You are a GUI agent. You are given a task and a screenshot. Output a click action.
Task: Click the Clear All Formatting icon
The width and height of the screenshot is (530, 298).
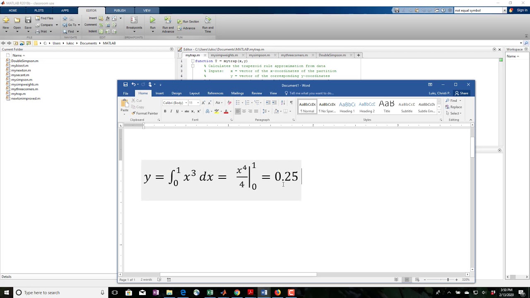click(229, 103)
